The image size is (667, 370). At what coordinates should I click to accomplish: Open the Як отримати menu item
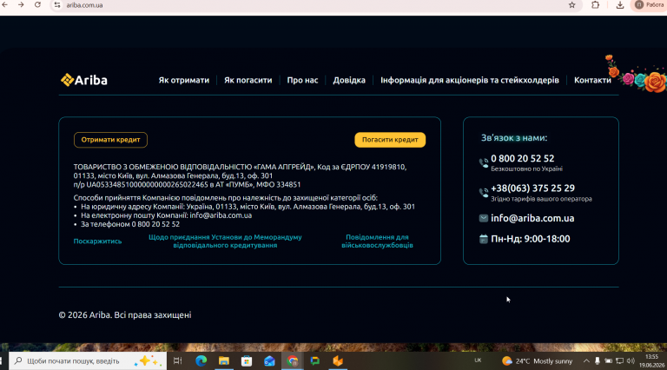pyautogui.click(x=184, y=80)
